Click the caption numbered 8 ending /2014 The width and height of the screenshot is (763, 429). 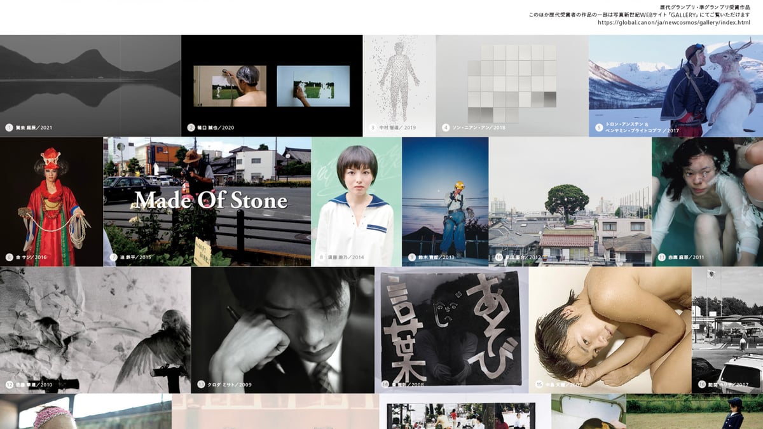click(341, 257)
